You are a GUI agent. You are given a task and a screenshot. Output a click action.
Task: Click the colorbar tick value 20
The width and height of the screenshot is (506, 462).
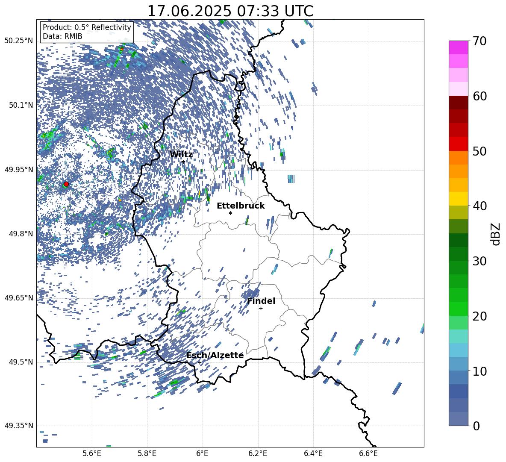coord(480,316)
